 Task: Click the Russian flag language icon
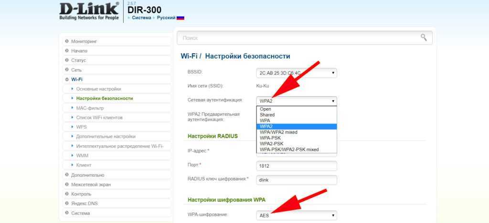click(180, 18)
